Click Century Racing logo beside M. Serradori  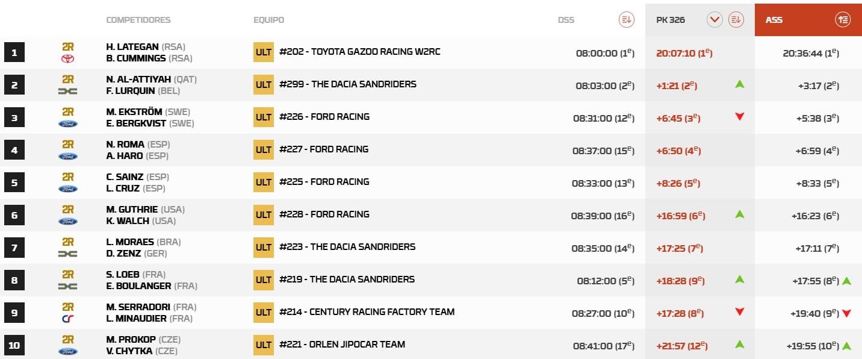[x=67, y=319]
